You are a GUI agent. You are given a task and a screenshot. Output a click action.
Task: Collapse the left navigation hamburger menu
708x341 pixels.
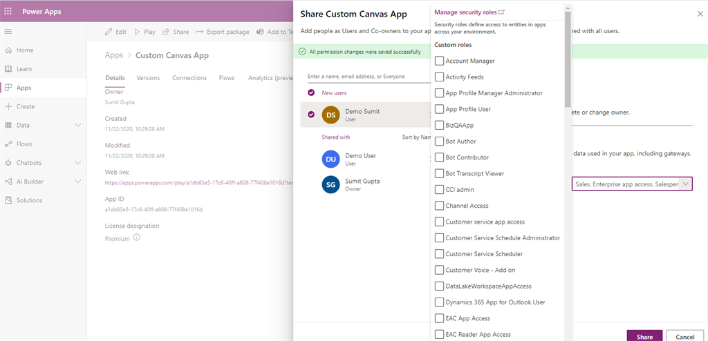8,32
